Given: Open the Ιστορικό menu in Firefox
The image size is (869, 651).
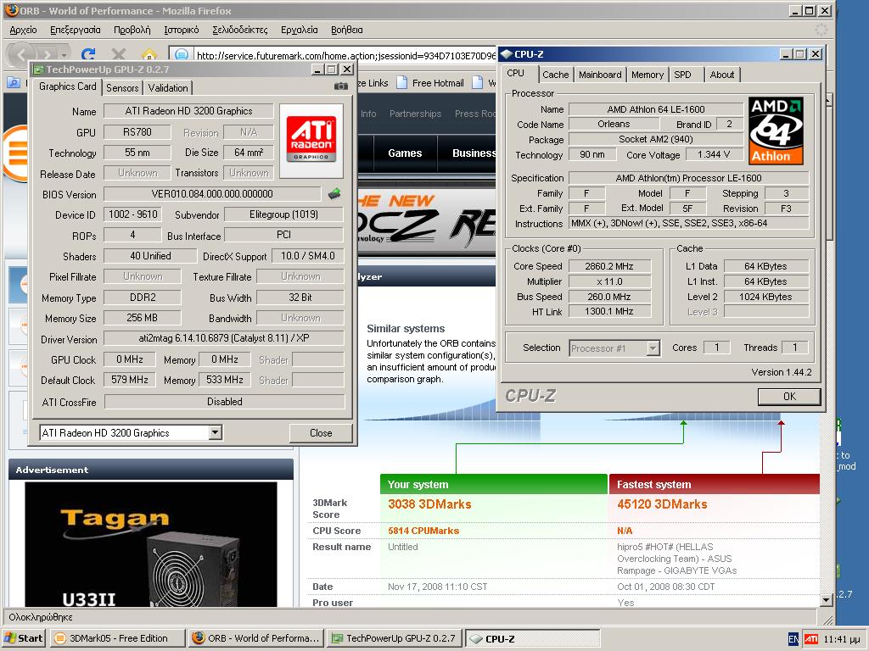Looking at the screenshot, I should point(182,30).
